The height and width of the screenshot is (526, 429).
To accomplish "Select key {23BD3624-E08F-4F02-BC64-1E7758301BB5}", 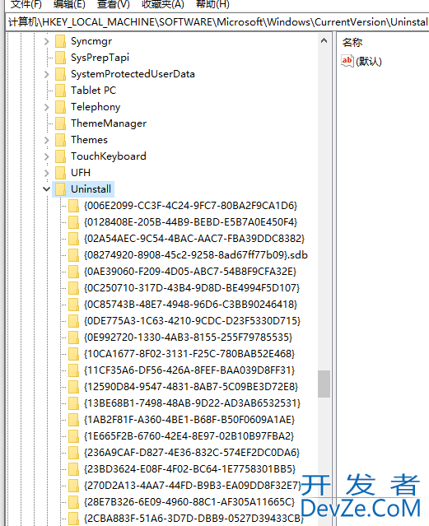I will 189,468.
